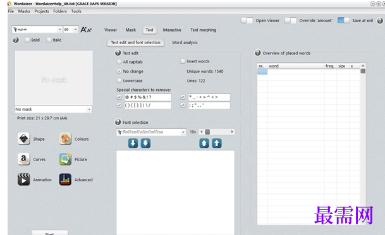Enable the Bold checkbox
This screenshot has width=385, height=235.
point(27,40)
